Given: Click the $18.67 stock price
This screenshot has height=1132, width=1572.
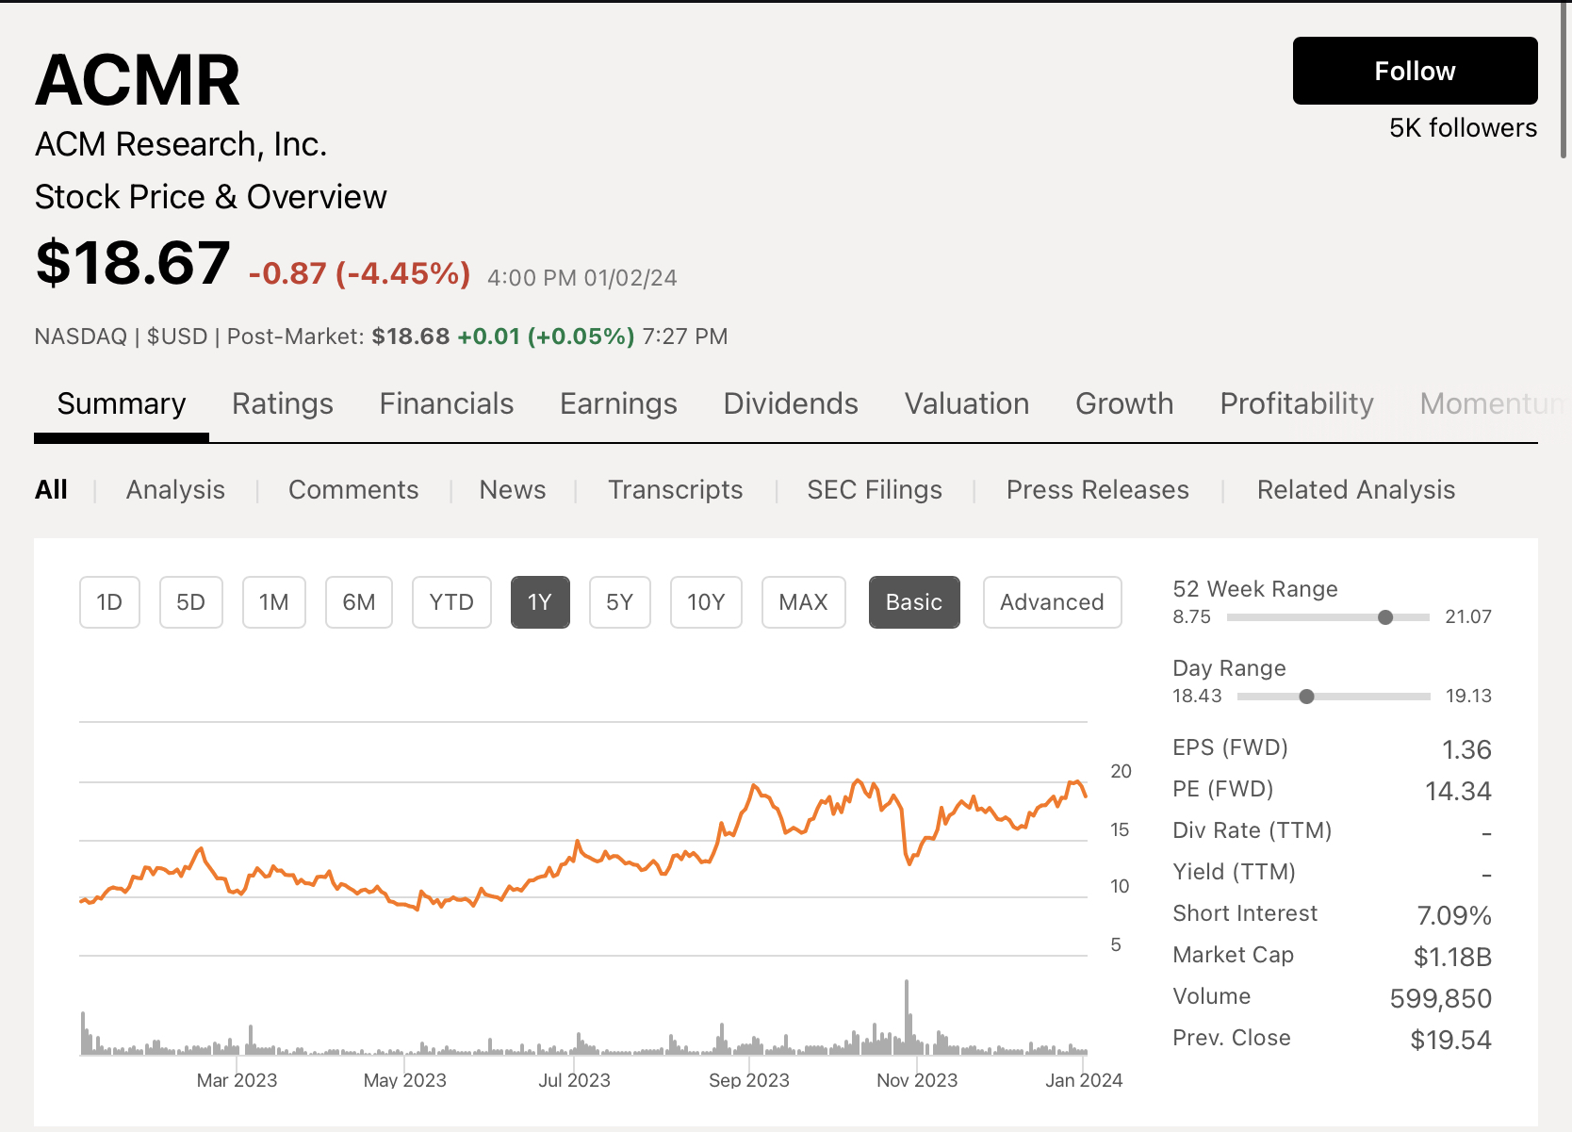Looking at the screenshot, I should coord(133,262).
